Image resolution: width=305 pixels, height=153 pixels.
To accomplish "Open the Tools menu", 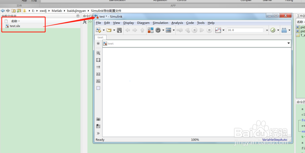I will pyautogui.click(x=201, y=23).
